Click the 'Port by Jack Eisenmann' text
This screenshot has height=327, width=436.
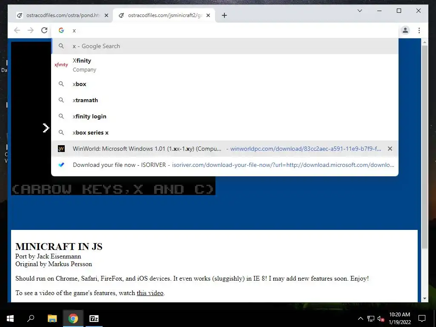tap(48, 256)
